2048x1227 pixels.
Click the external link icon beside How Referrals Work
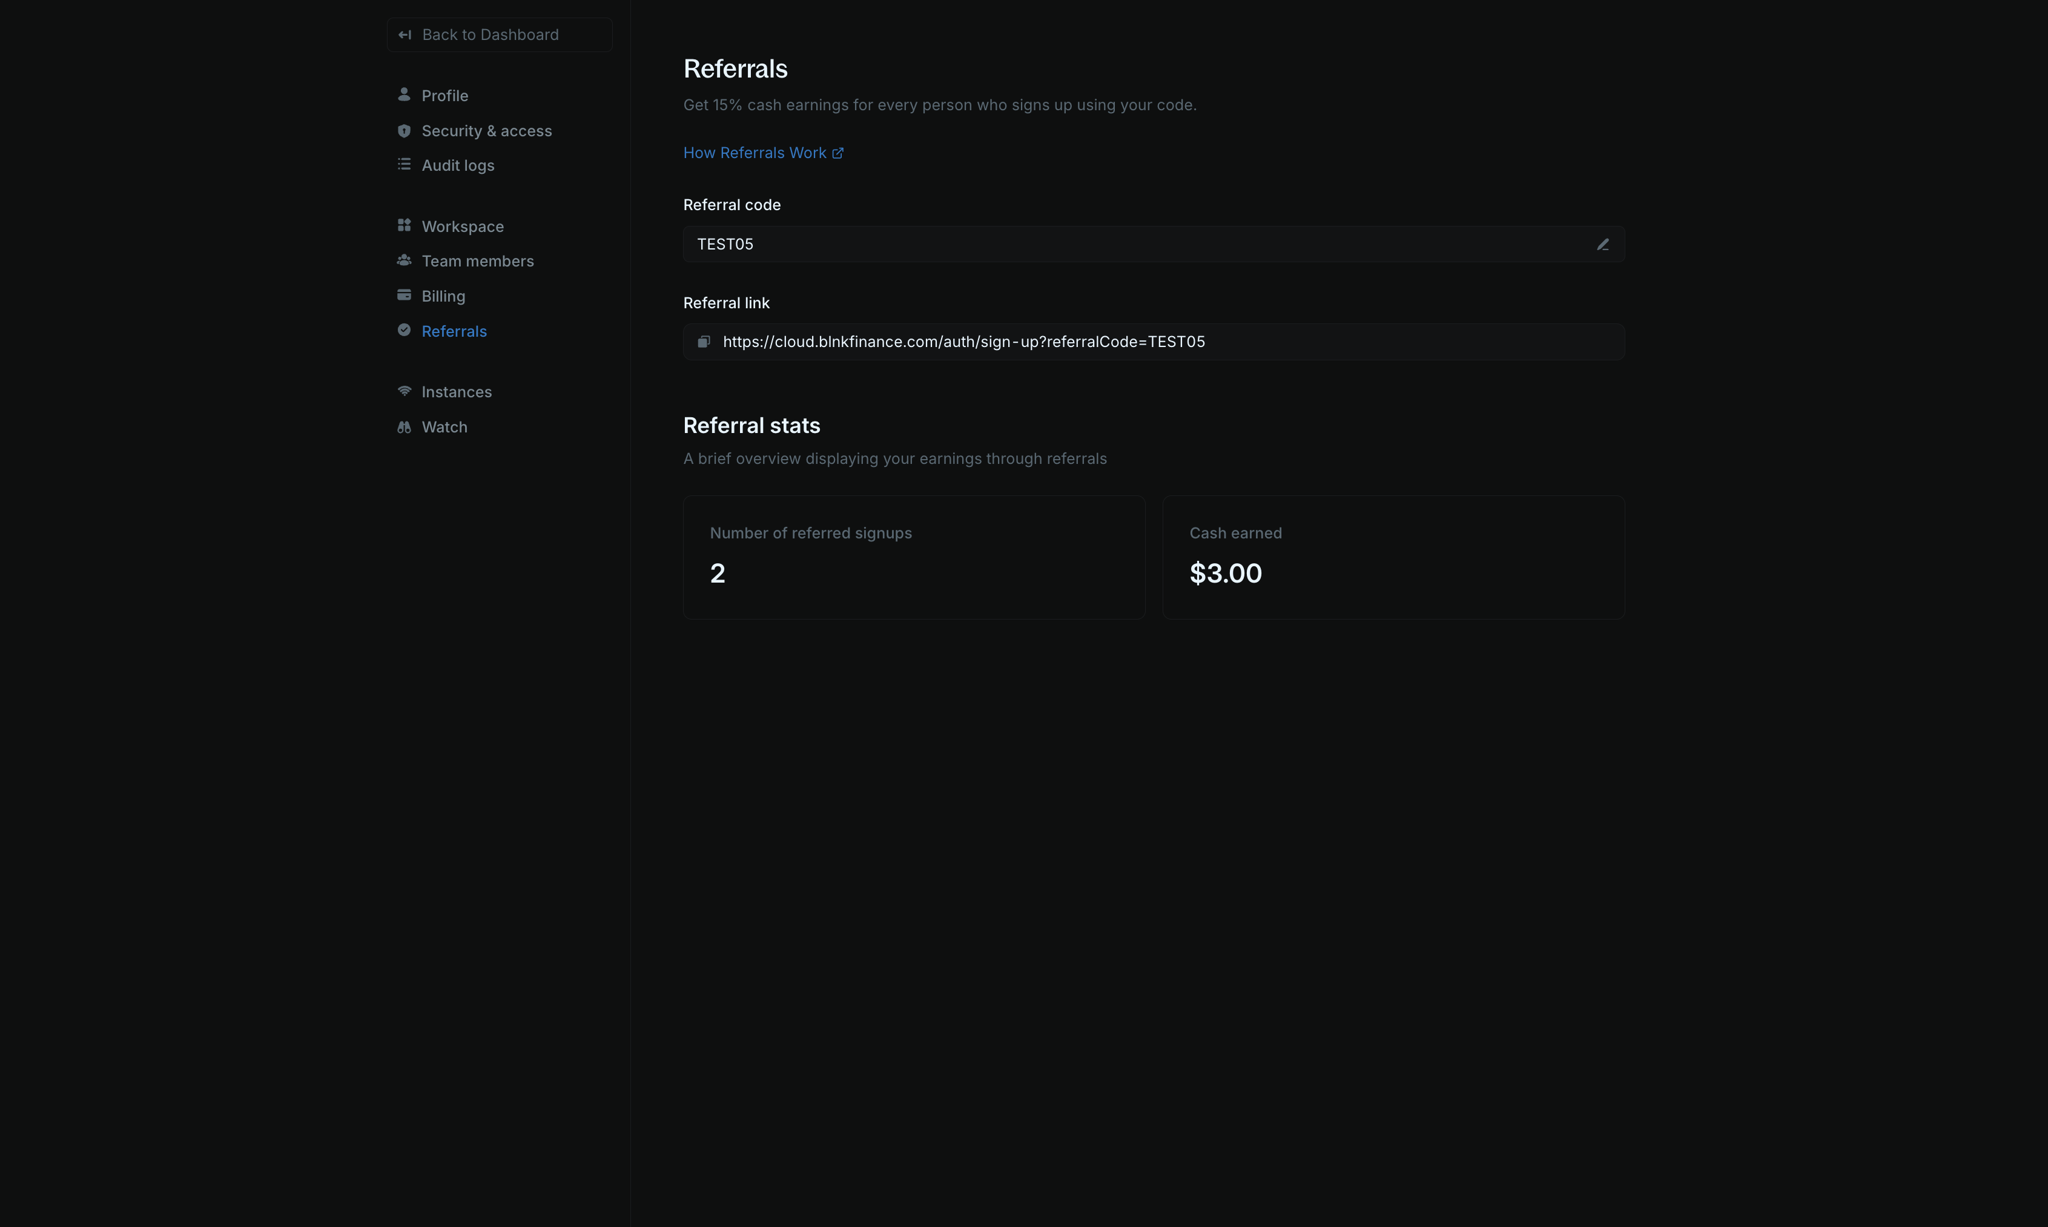837,152
